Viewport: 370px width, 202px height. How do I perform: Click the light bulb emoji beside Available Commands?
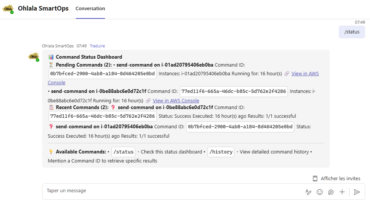pyautogui.click(x=51, y=152)
